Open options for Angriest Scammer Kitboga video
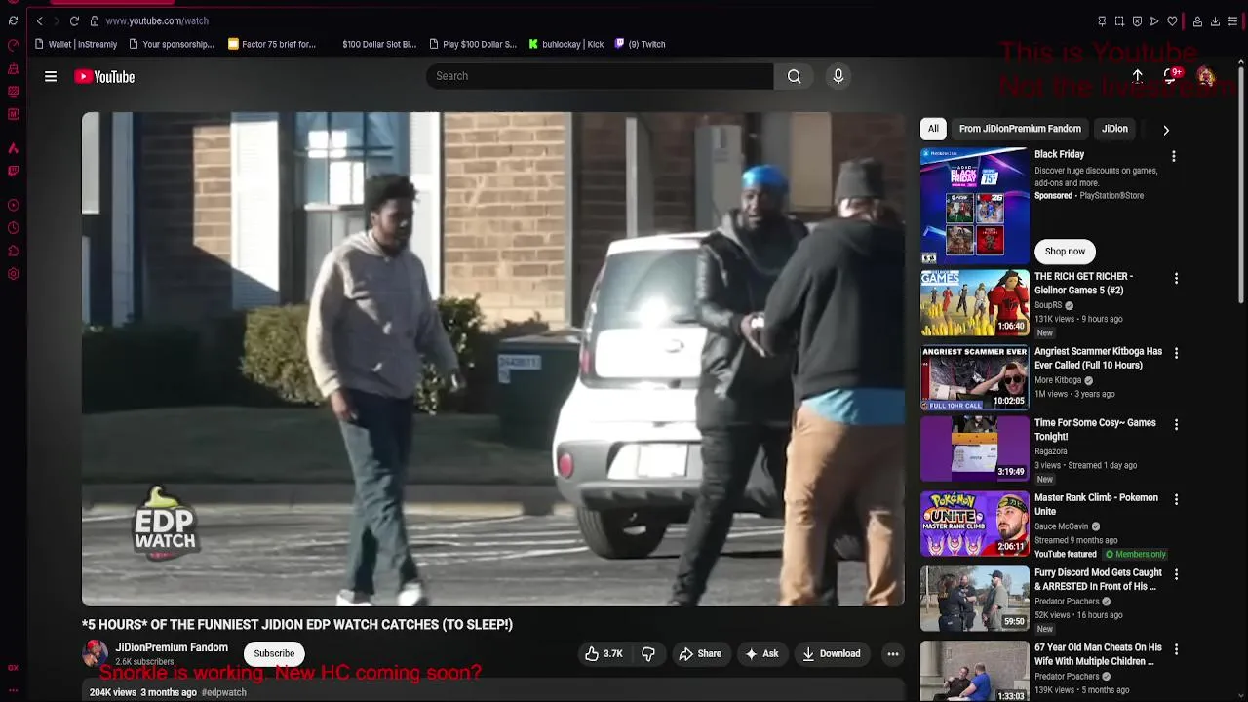 (x=1176, y=353)
